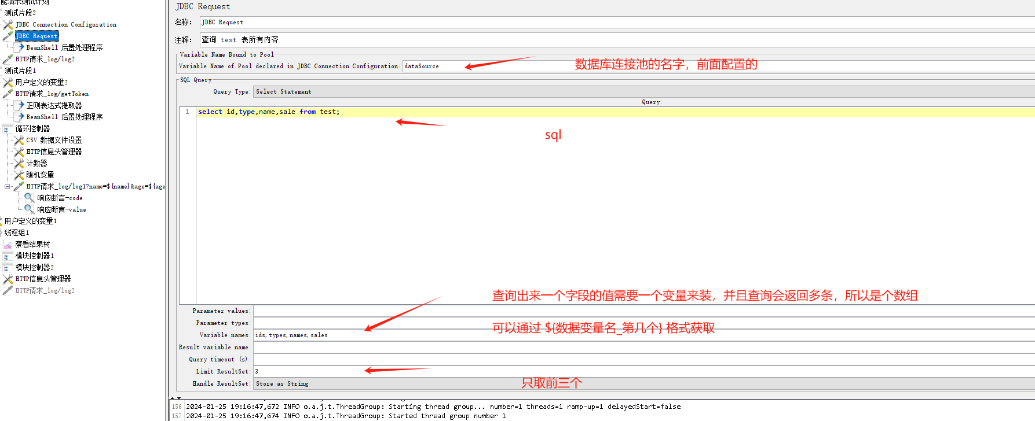Viewport: 1035px width, 421px height.
Task: Click the HTTP信息头管理器 icon under 循环控制器
Action: (x=19, y=152)
